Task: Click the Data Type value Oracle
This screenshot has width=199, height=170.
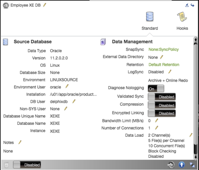Action: pos(56,51)
